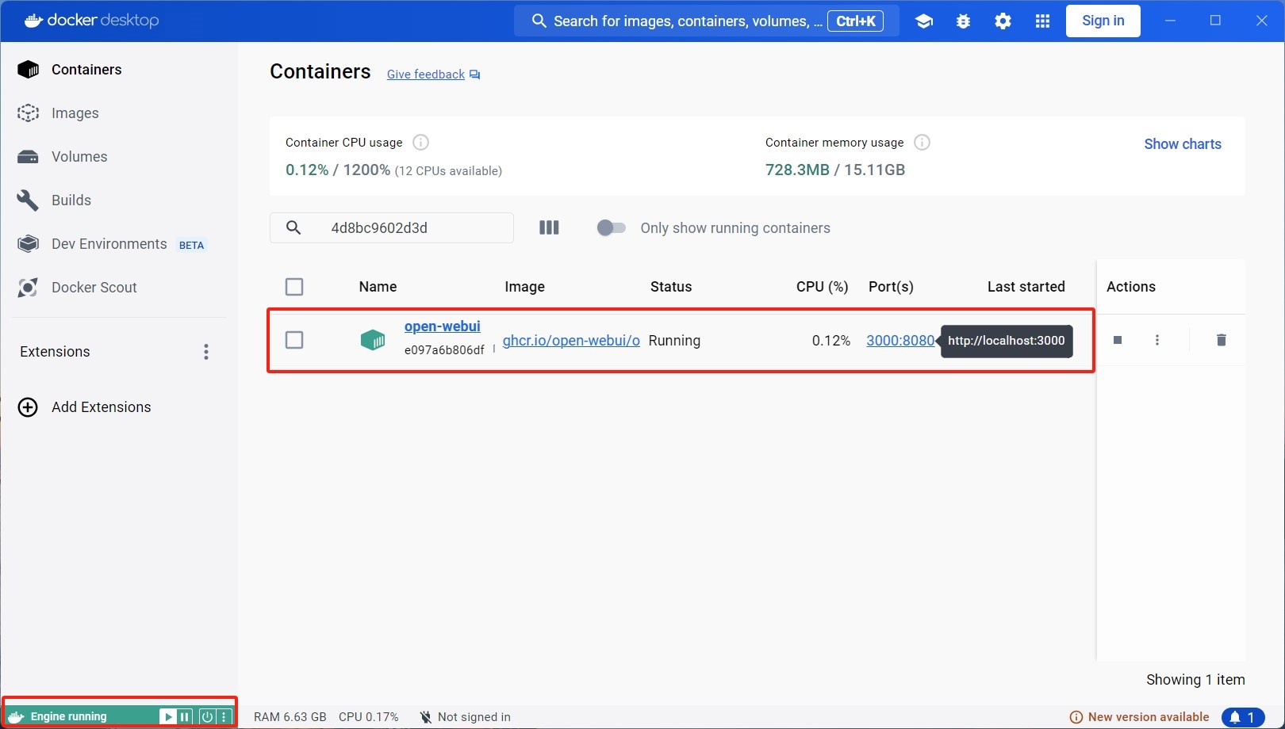Sort by the Image column header
Screen dimensions: 1285x729
click(x=524, y=287)
